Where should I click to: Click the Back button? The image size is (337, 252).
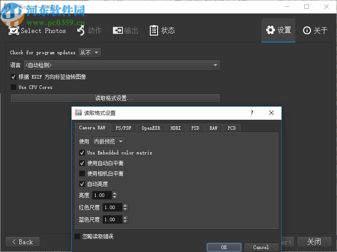(x=23, y=242)
